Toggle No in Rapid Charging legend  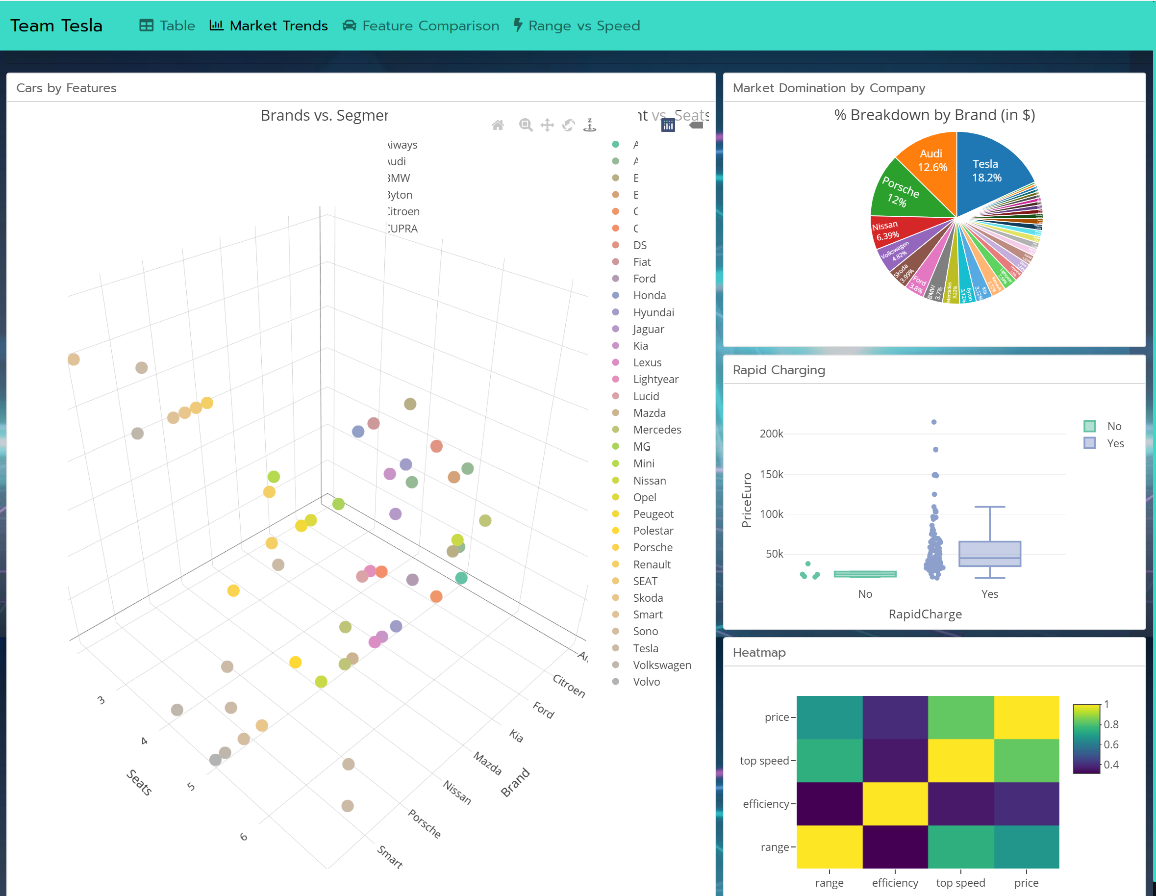[x=1104, y=426]
